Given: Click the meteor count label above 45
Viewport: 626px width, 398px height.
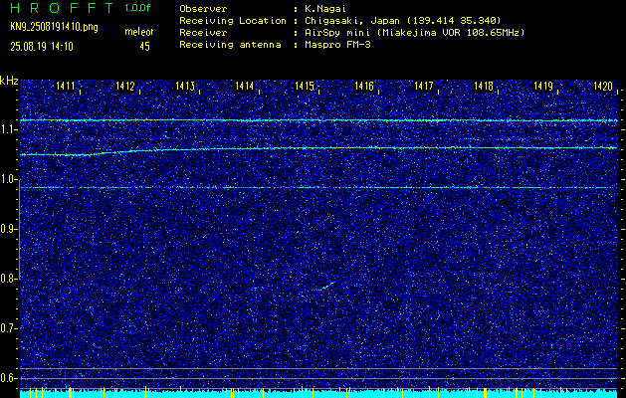Looking at the screenshot, I should point(139,32).
